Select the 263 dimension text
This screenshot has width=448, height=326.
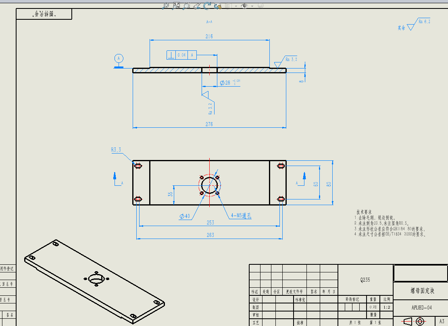click(x=210, y=235)
